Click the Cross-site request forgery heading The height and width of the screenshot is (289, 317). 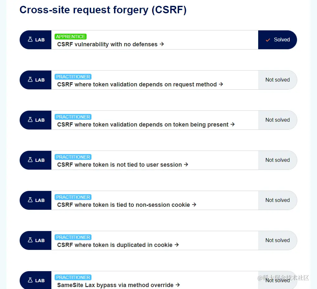pyautogui.click(x=103, y=10)
